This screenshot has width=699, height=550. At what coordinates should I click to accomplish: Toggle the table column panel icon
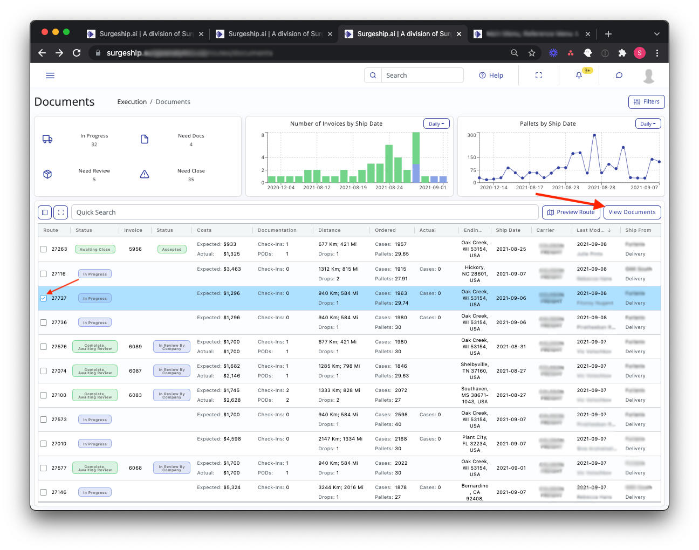click(45, 212)
